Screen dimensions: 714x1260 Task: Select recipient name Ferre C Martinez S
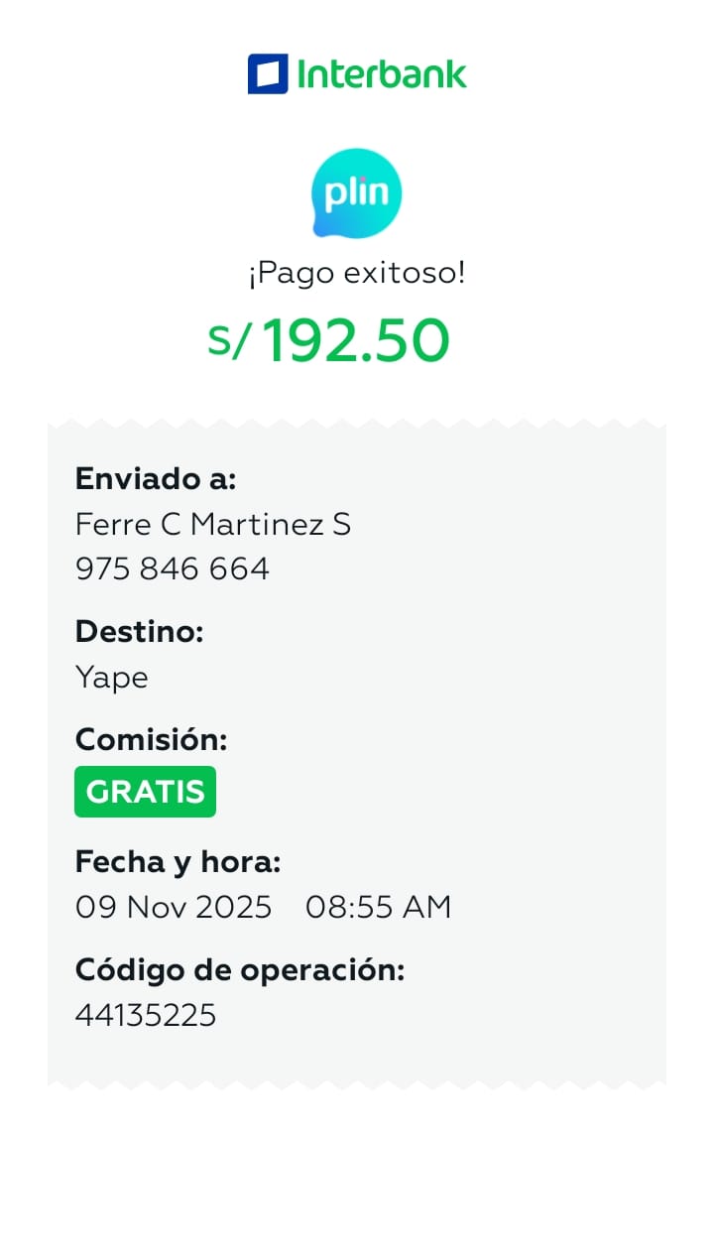coord(213,524)
